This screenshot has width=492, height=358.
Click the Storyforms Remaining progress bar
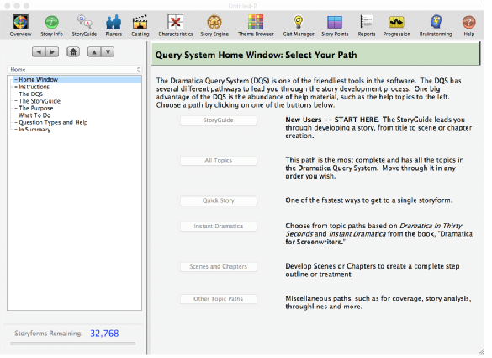(73, 344)
